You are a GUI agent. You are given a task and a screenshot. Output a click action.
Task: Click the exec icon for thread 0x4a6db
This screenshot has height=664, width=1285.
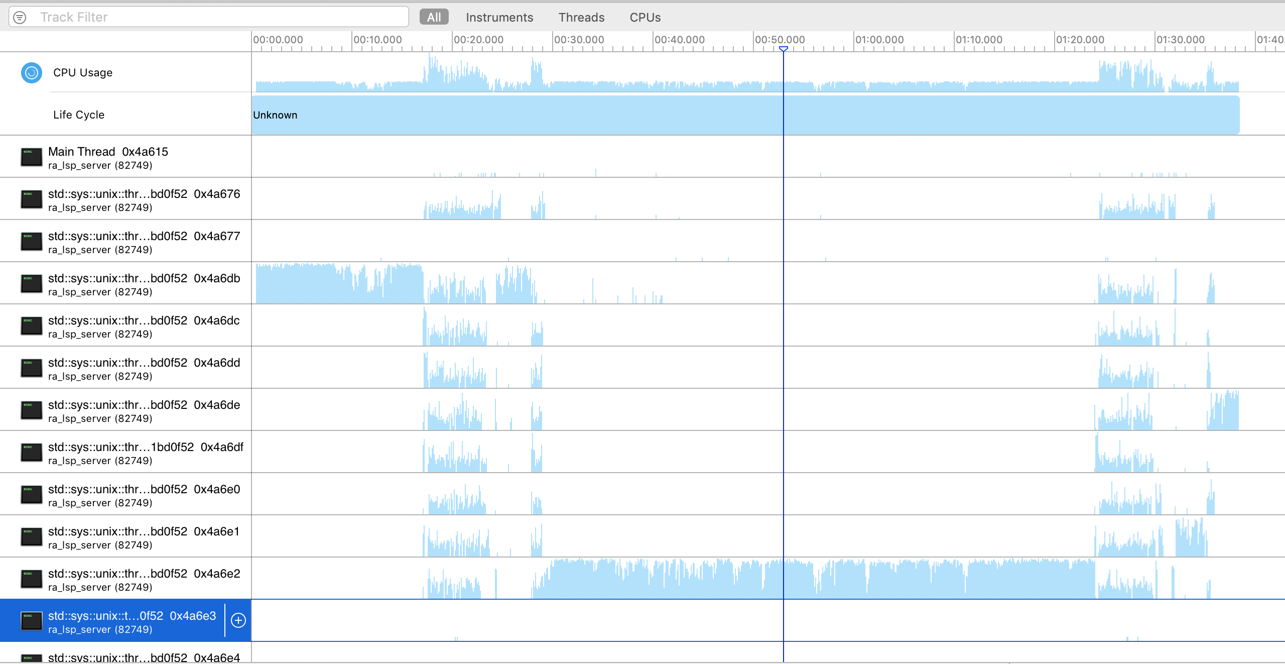31,284
